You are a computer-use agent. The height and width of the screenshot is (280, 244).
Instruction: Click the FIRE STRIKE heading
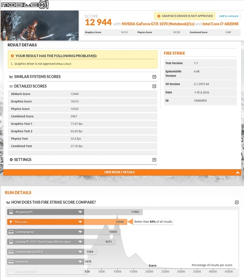click(x=174, y=53)
